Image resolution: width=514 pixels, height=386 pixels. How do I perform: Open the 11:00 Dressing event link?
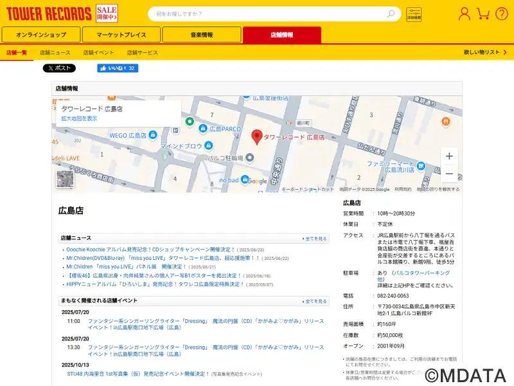point(206,324)
